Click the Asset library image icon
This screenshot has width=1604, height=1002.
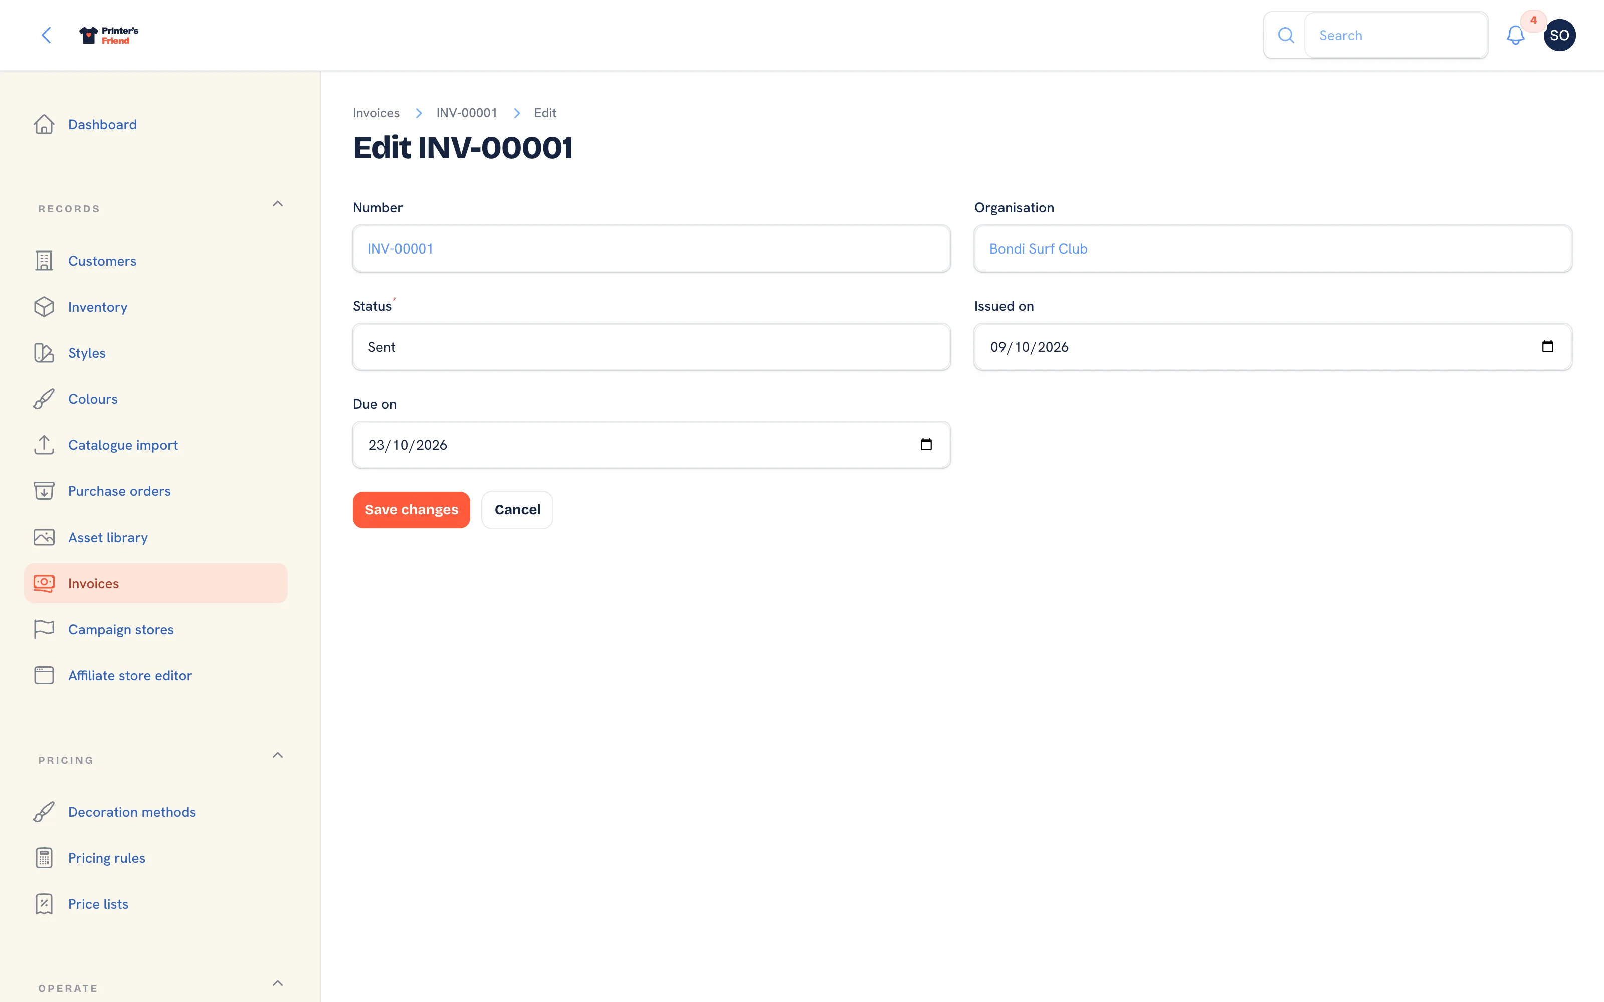(x=44, y=537)
